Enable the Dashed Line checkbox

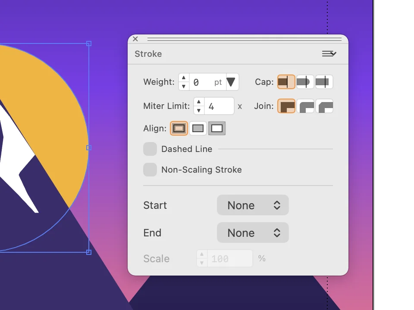[150, 149]
